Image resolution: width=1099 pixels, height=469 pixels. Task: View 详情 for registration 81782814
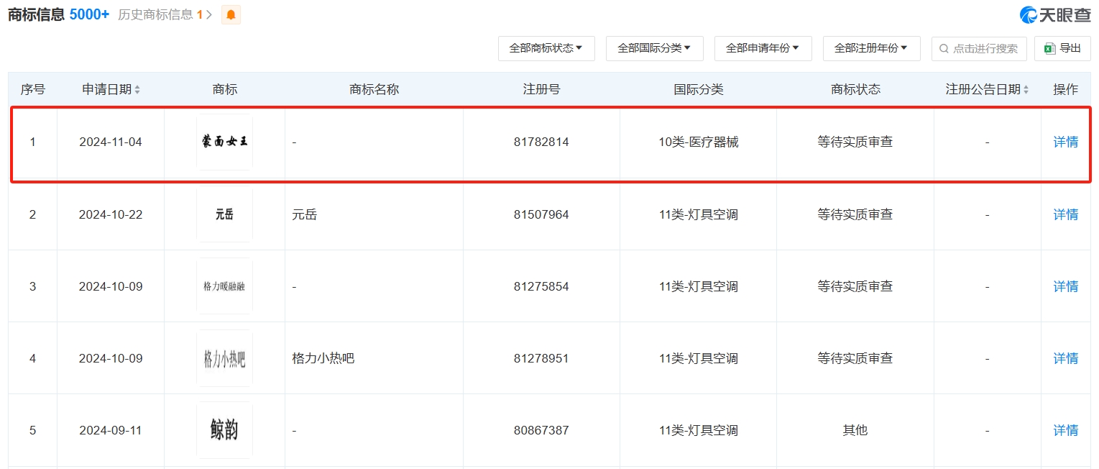click(1065, 142)
